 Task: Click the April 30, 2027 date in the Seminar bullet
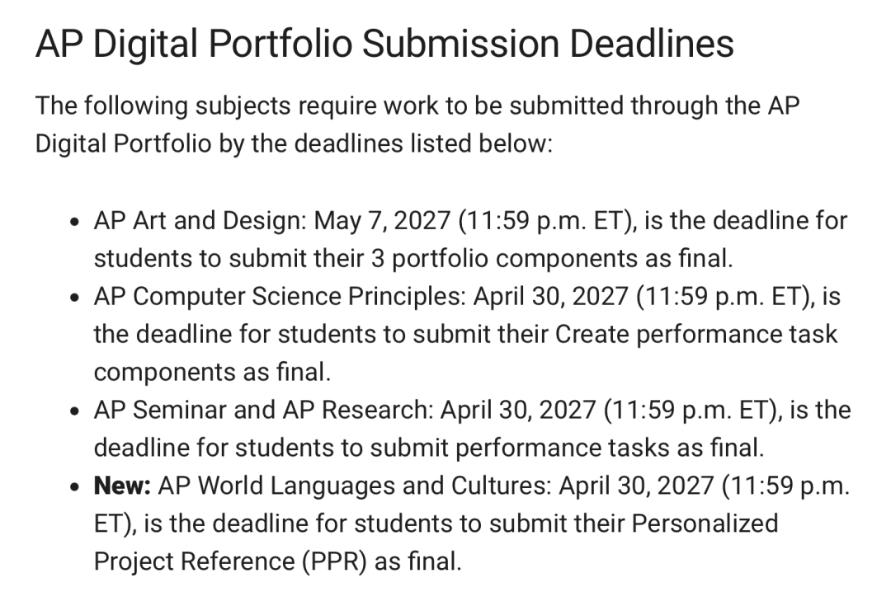point(518,410)
